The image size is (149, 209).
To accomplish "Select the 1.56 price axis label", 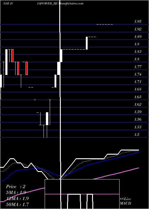I will 138,119.
